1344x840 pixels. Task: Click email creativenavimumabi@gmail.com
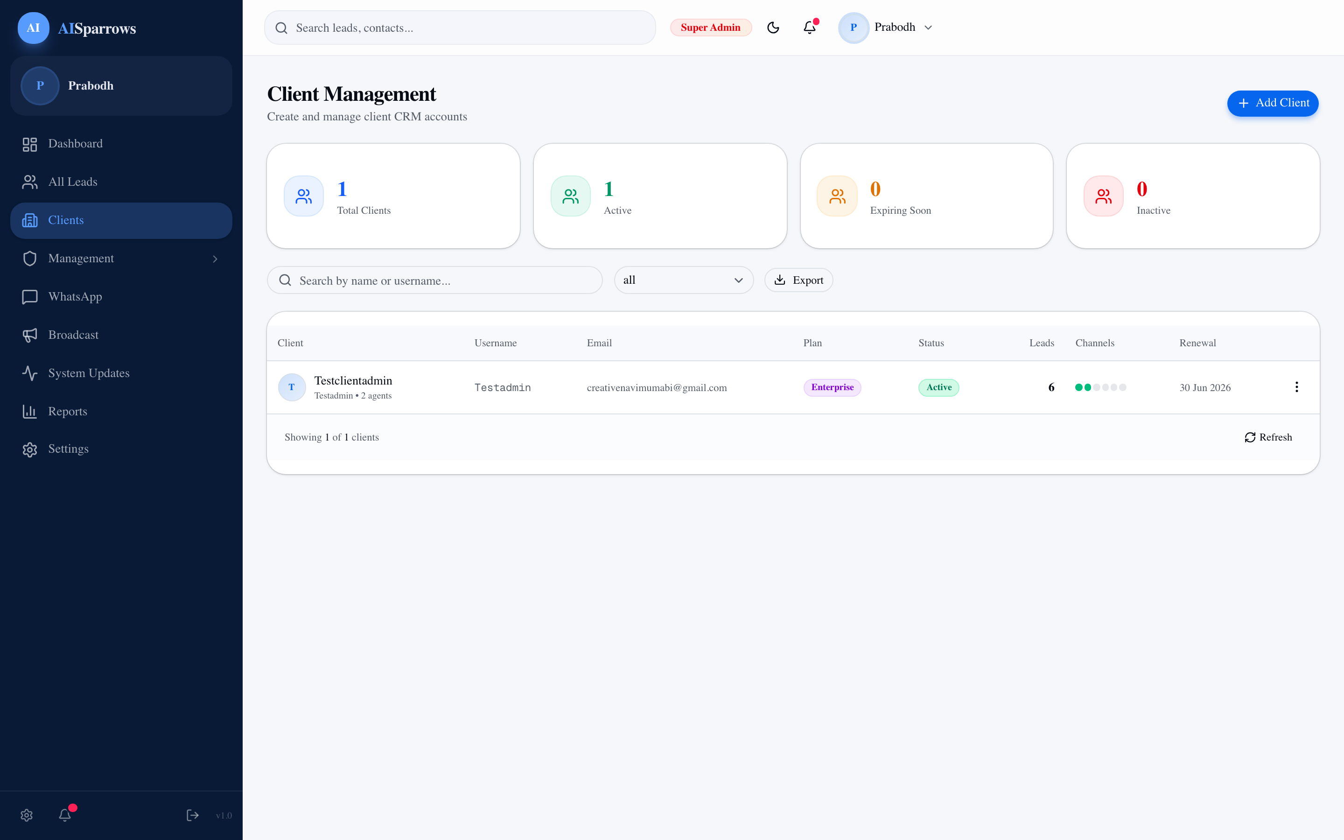pos(657,388)
